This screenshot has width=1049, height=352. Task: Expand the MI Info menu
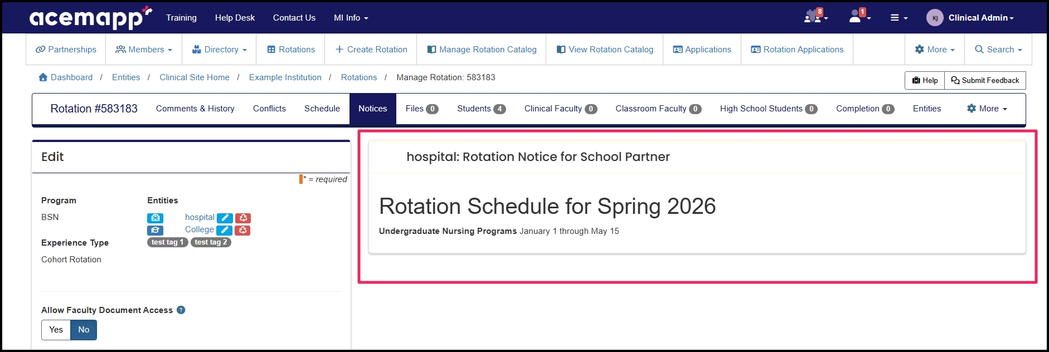[x=351, y=18]
